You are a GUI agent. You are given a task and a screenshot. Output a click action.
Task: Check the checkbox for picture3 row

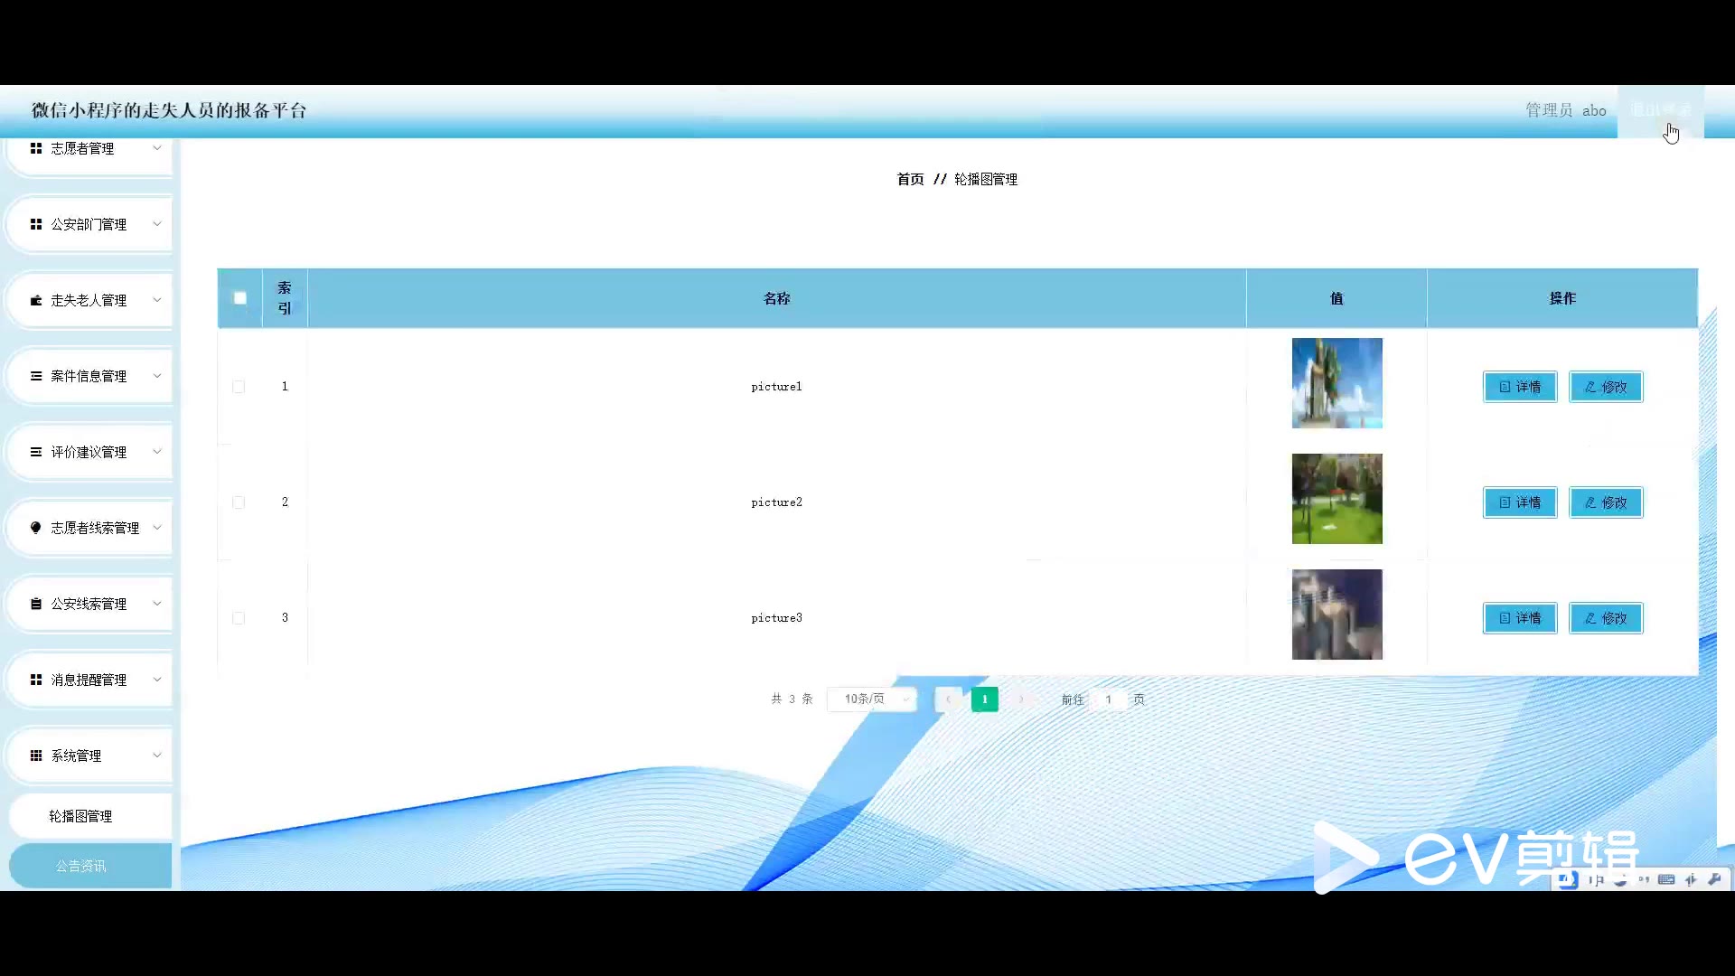pos(239,618)
